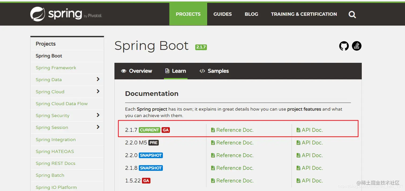Open TRAINING & CERTIFICATION menu
This screenshot has height=191, width=405.
[x=304, y=14]
